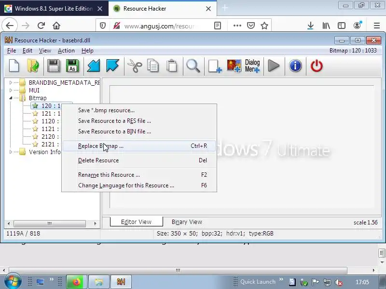The width and height of the screenshot is (386, 289).
Task: Click the blue up-left arrow toolbar icon
Action: pyautogui.click(x=112, y=66)
